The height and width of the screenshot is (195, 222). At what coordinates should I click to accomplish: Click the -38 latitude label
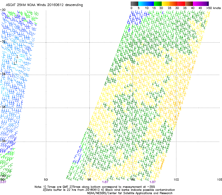pyautogui.click(x=3, y=141)
